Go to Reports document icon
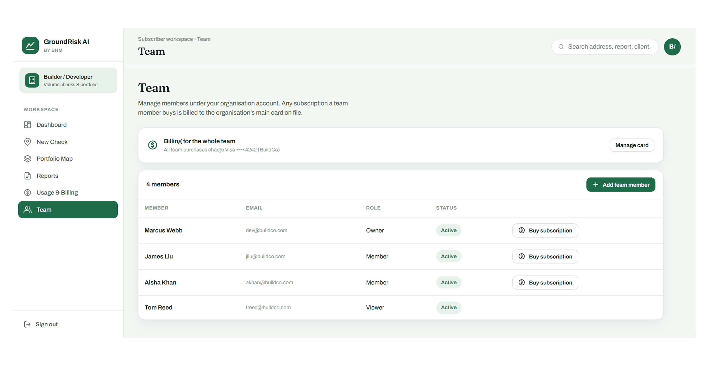Image resolution: width=709 pixels, height=366 pixels. [x=27, y=176]
